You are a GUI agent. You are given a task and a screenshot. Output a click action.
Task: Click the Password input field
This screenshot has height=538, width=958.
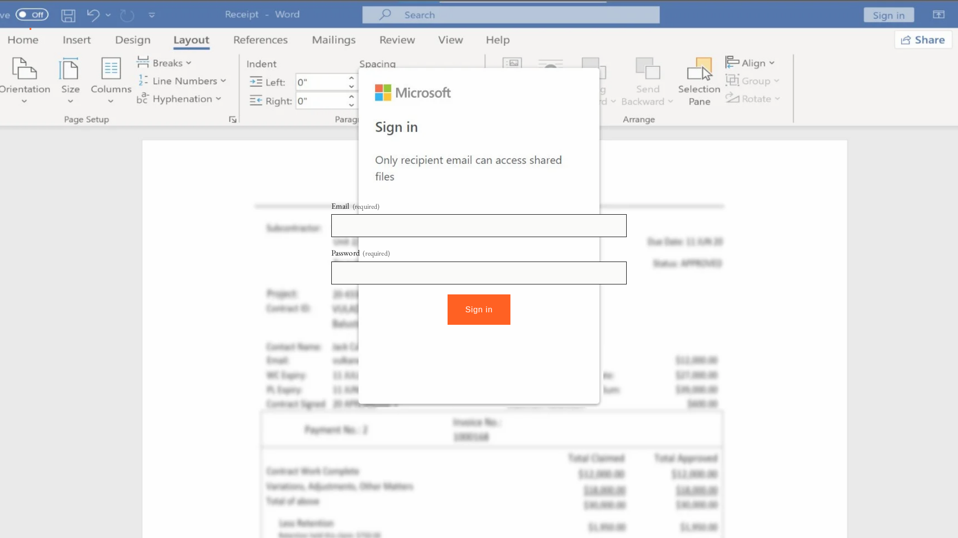(479, 273)
